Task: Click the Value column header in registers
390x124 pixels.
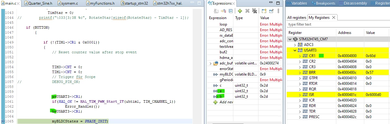Action: pos(377,32)
